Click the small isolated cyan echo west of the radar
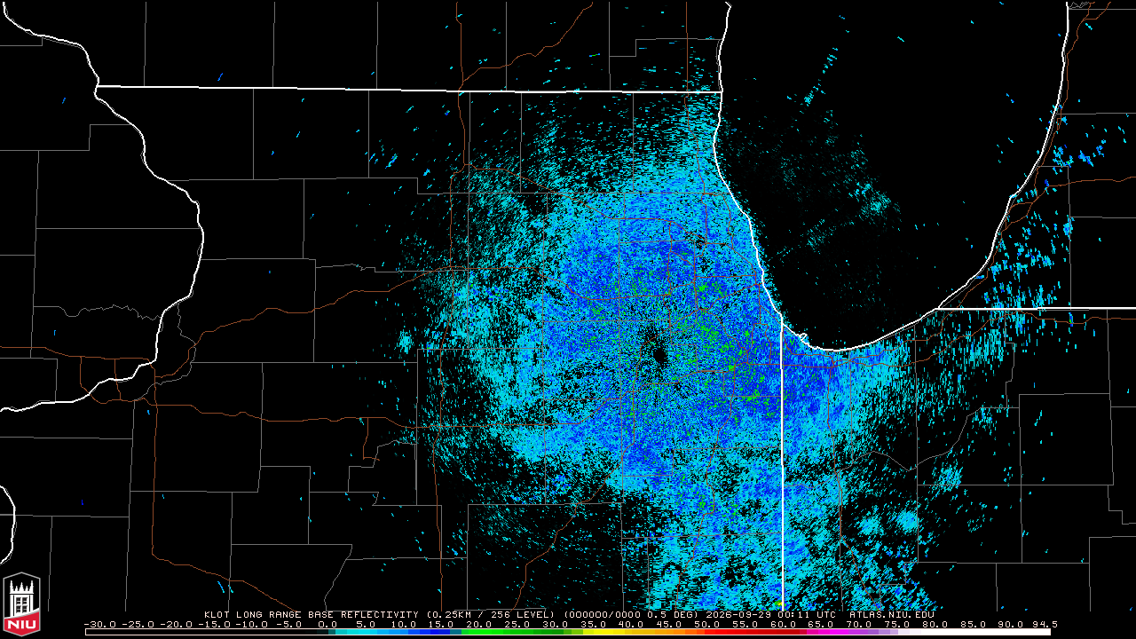 point(406,341)
